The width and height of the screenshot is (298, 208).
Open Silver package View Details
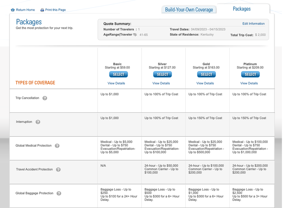[161, 83]
